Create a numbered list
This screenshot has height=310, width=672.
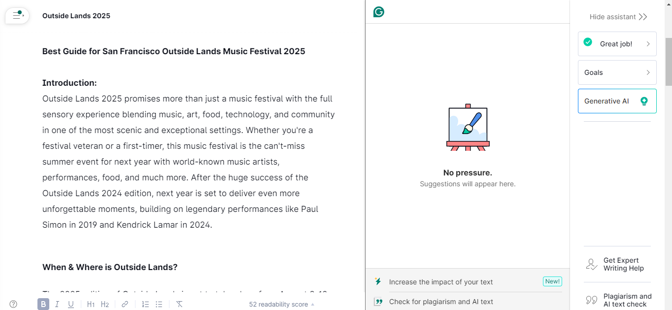click(145, 304)
